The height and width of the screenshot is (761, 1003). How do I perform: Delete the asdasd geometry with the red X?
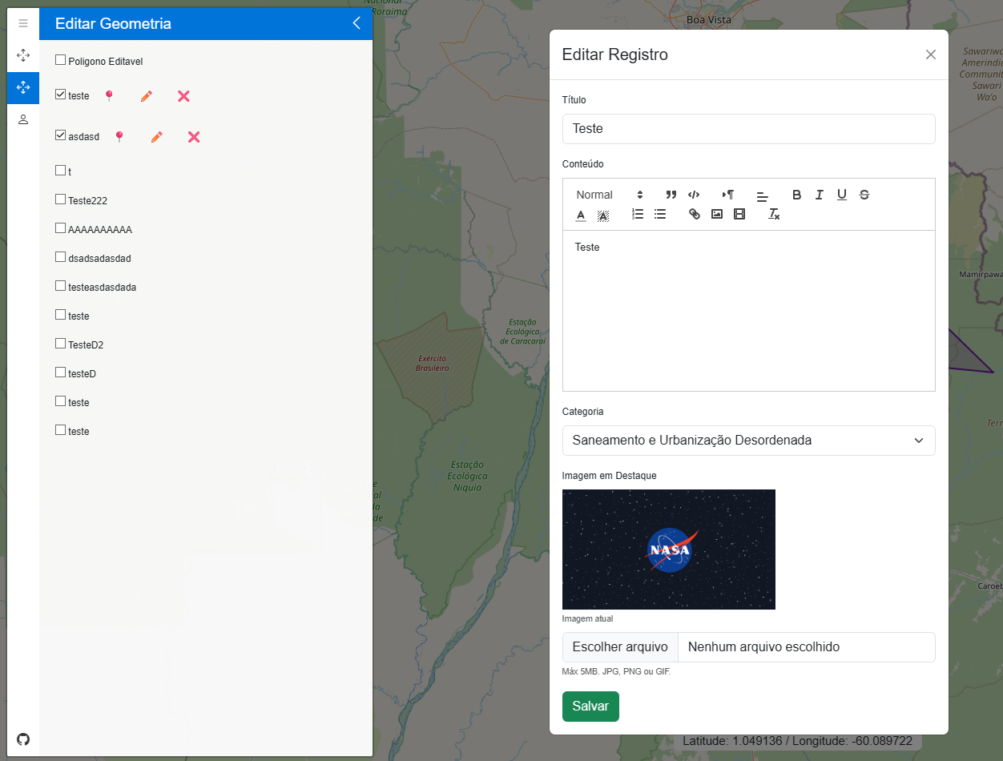point(194,137)
